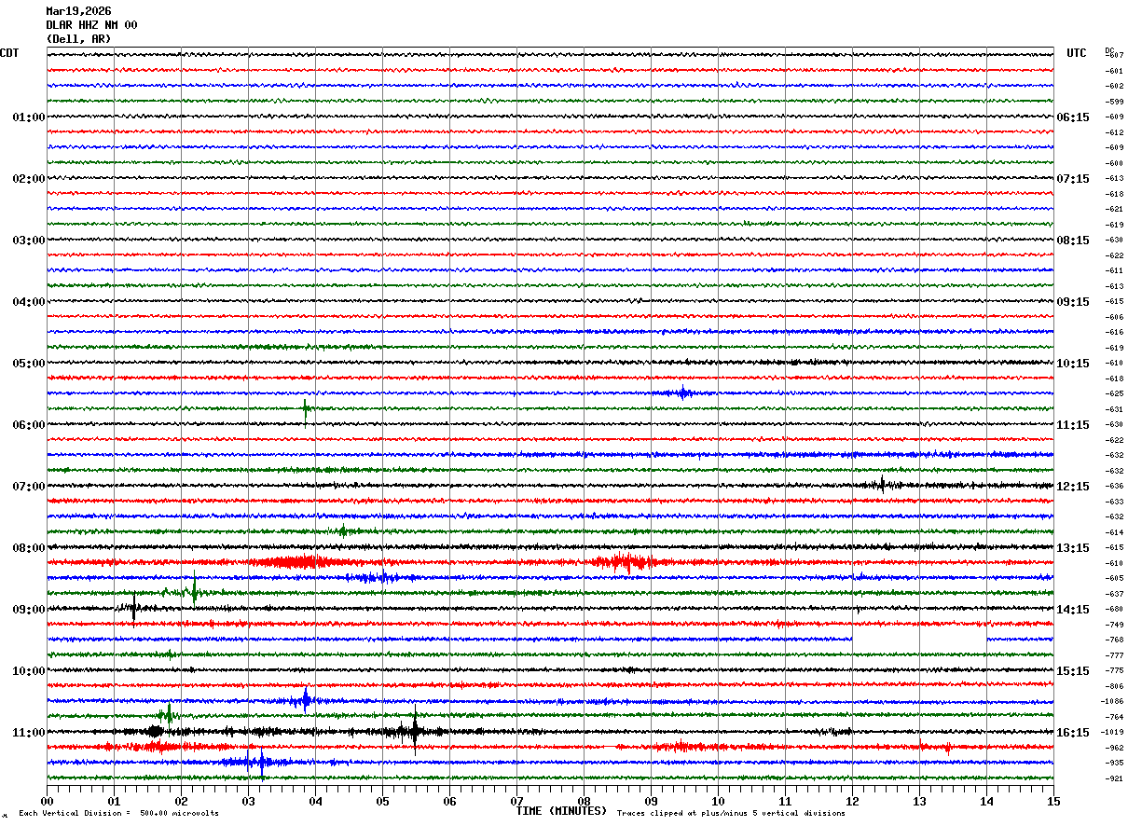Click the Mar19,2026 date header
Viewport: 1128px width, 826px height.
78,11
